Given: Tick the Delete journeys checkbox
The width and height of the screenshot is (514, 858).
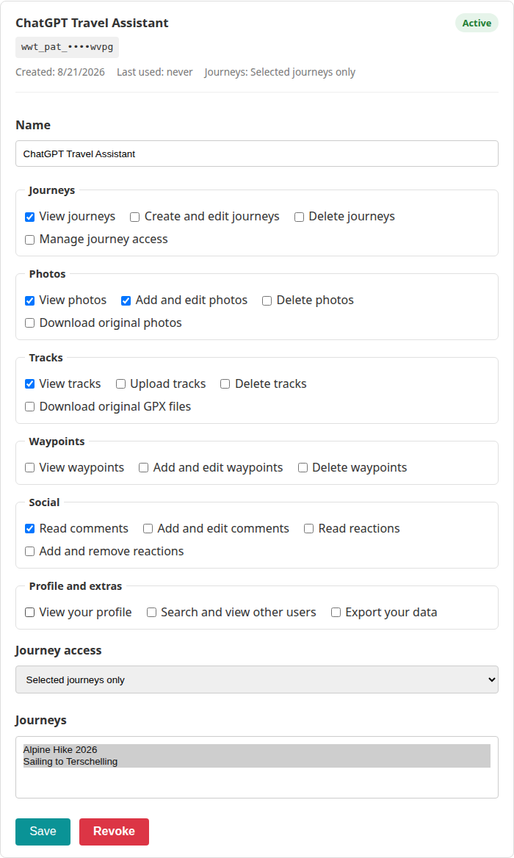Looking at the screenshot, I should [299, 217].
